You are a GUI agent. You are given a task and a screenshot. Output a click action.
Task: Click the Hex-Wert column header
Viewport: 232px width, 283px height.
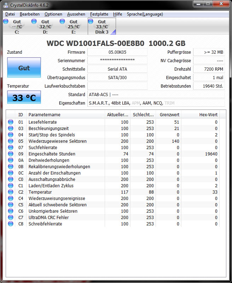(x=201, y=114)
